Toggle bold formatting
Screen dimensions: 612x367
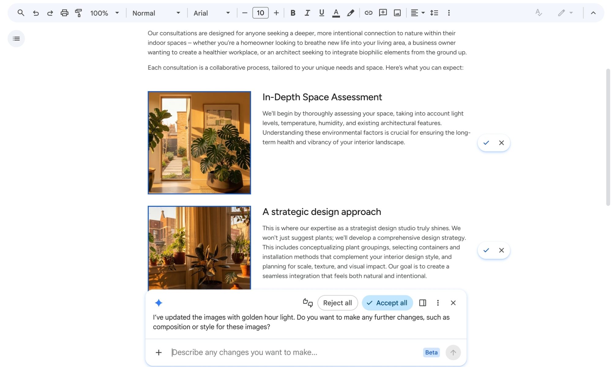click(293, 13)
